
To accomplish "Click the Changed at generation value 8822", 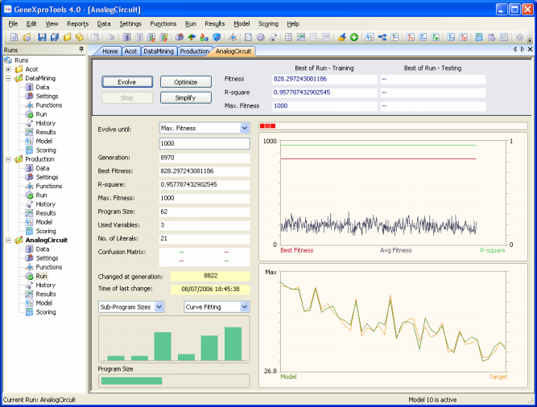I will pos(210,276).
